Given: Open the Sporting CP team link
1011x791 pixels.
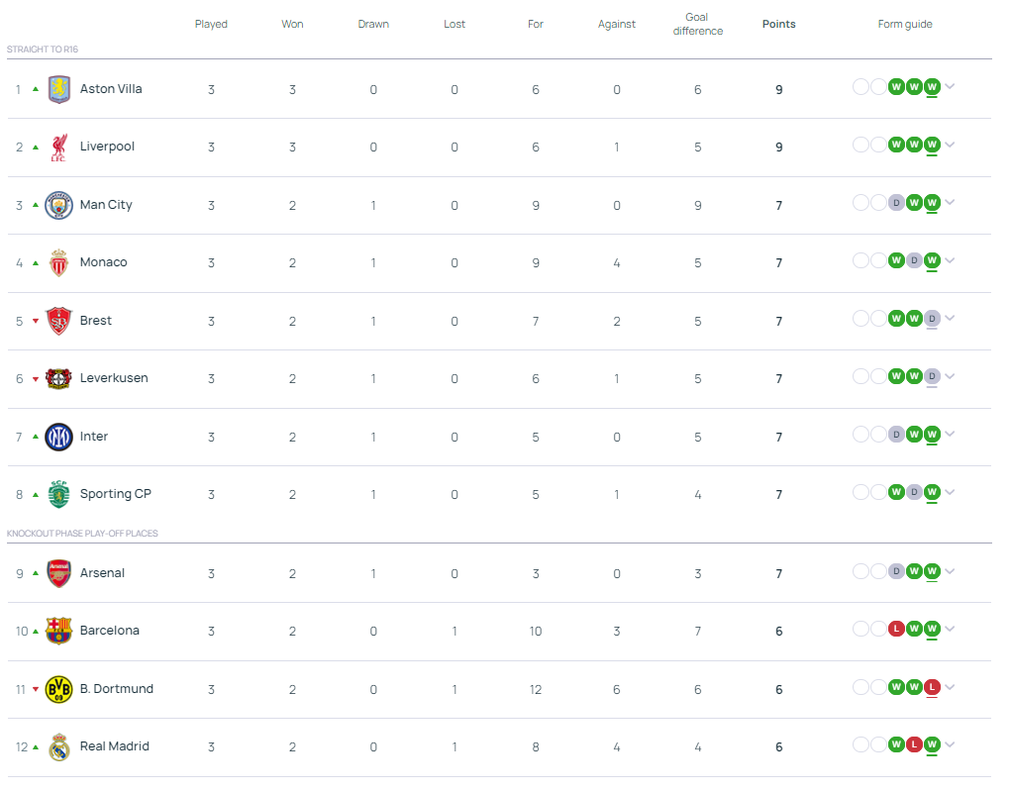Looking at the screenshot, I should pos(115,494).
